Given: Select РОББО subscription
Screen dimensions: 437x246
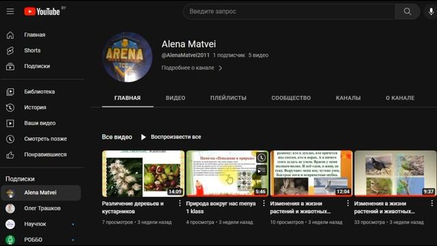Looking at the screenshot, I should 41,240.
